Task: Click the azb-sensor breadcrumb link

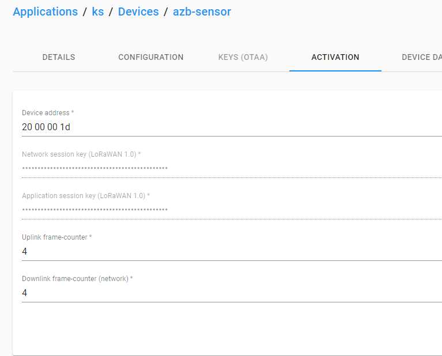Action: (x=202, y=12)
